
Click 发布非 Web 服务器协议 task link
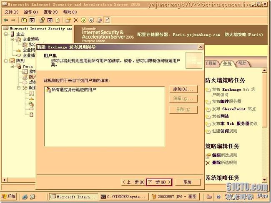tap(235, 124)
